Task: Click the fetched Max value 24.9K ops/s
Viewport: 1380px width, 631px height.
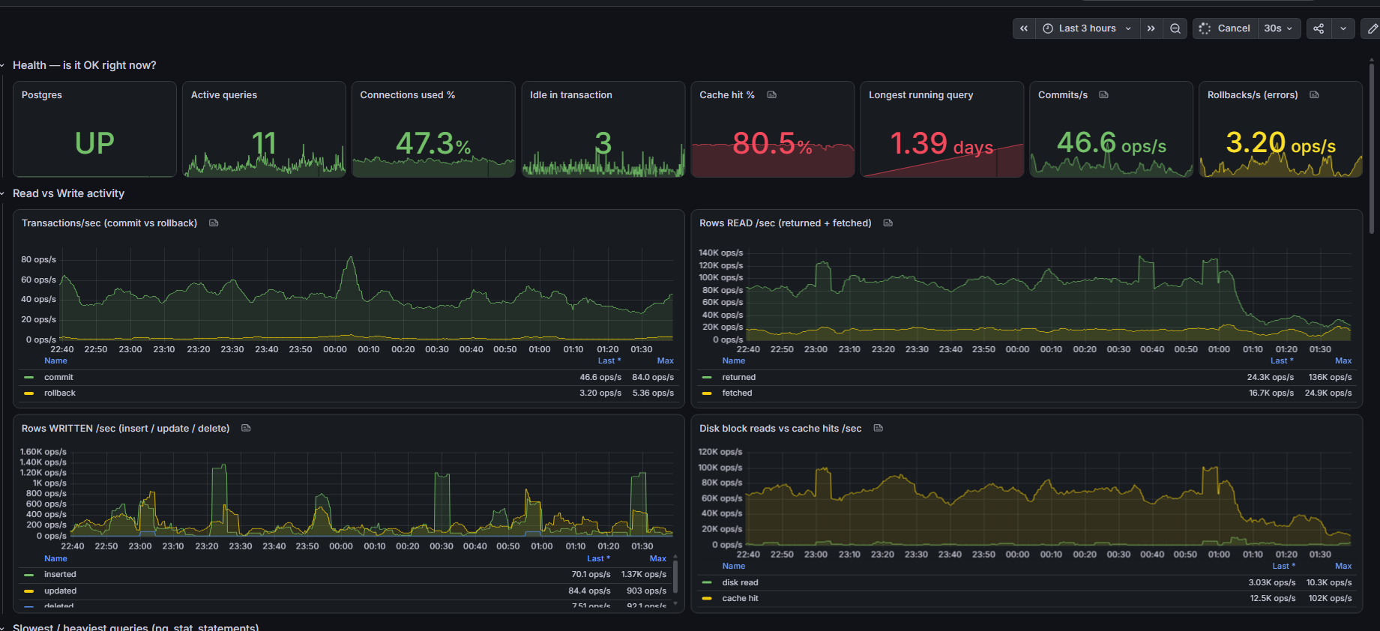Action: click(1328, 393)
